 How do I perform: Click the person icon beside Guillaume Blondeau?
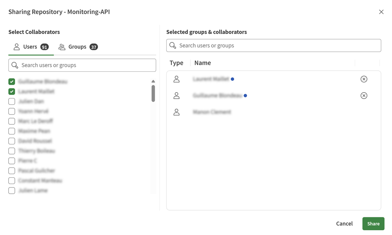pyautogui.click(x=176, y=95)
